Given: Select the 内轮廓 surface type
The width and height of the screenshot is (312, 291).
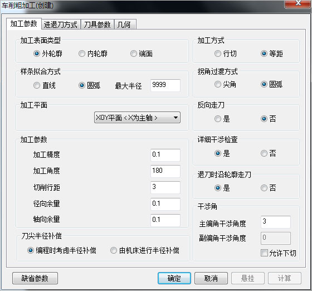Looking at the screenshot, I should coord(92,54).
